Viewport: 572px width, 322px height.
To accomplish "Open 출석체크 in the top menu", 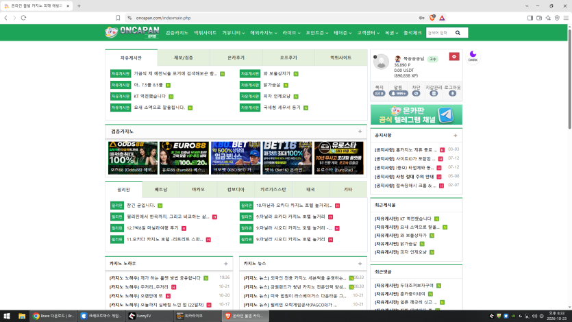I will click(x=412, y=33).
